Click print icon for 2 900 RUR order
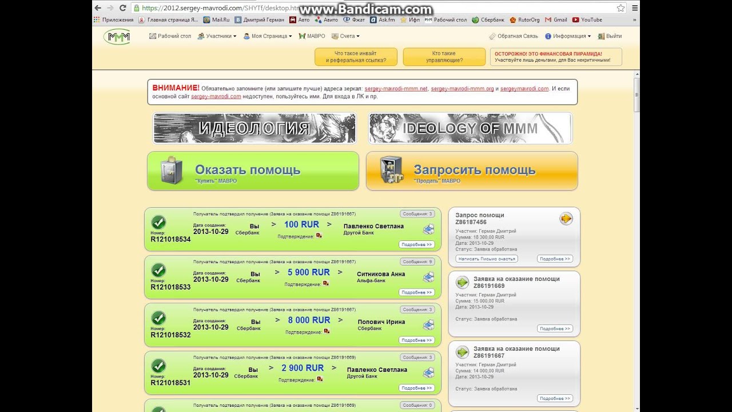The width and height of the screenshot is (732, 412). pos(428,373)
